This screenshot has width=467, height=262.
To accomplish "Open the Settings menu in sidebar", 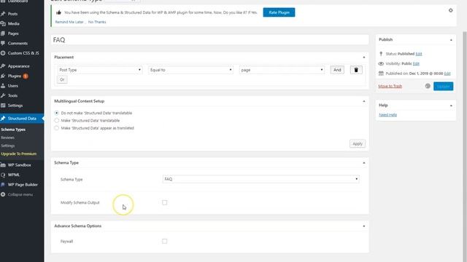I will tap(15, 105).
